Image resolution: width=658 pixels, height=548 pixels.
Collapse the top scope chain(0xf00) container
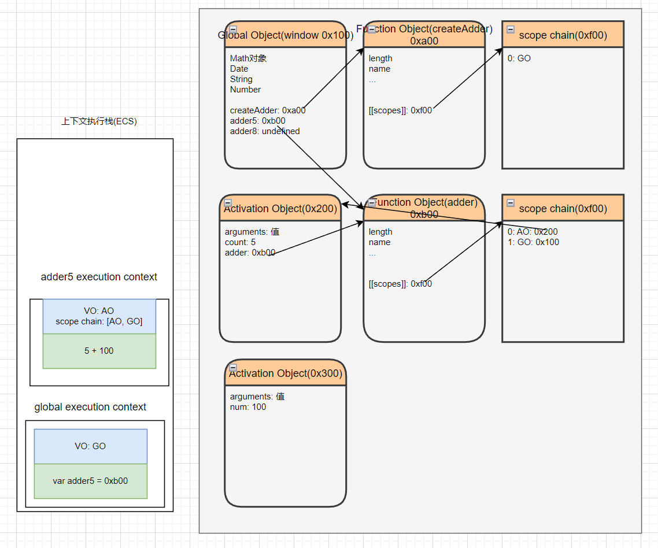[511, 29]
